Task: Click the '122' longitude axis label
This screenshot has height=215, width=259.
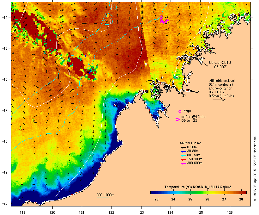Action: 111,212
